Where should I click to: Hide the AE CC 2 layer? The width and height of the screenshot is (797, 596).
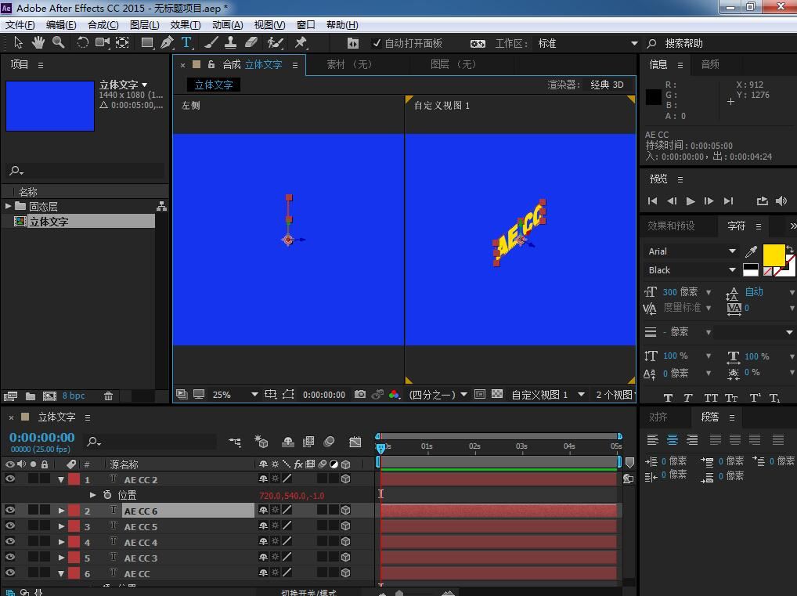pyautogui.click(x=9, y=479)
